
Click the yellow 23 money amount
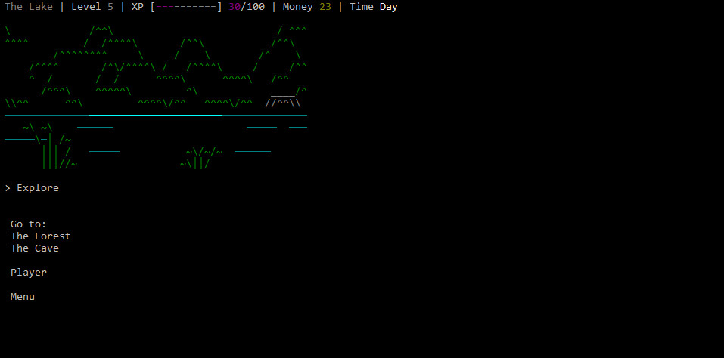(x=325, y=7)
